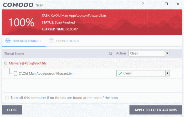Viewport: 184px width, 117px height.
Task: Open the help question mark
Action: pyautogui.click(x=143, y=4)
